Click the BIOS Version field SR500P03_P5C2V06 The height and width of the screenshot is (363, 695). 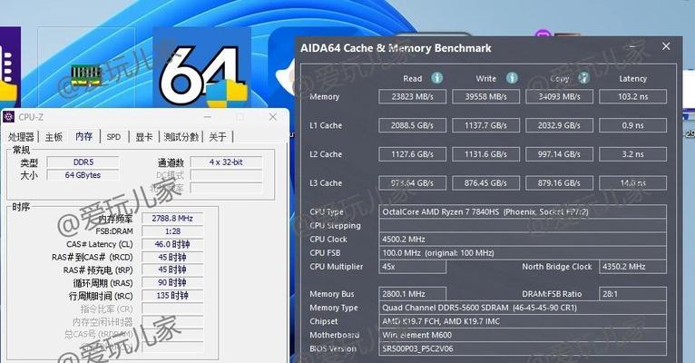(x=523, y=348)
